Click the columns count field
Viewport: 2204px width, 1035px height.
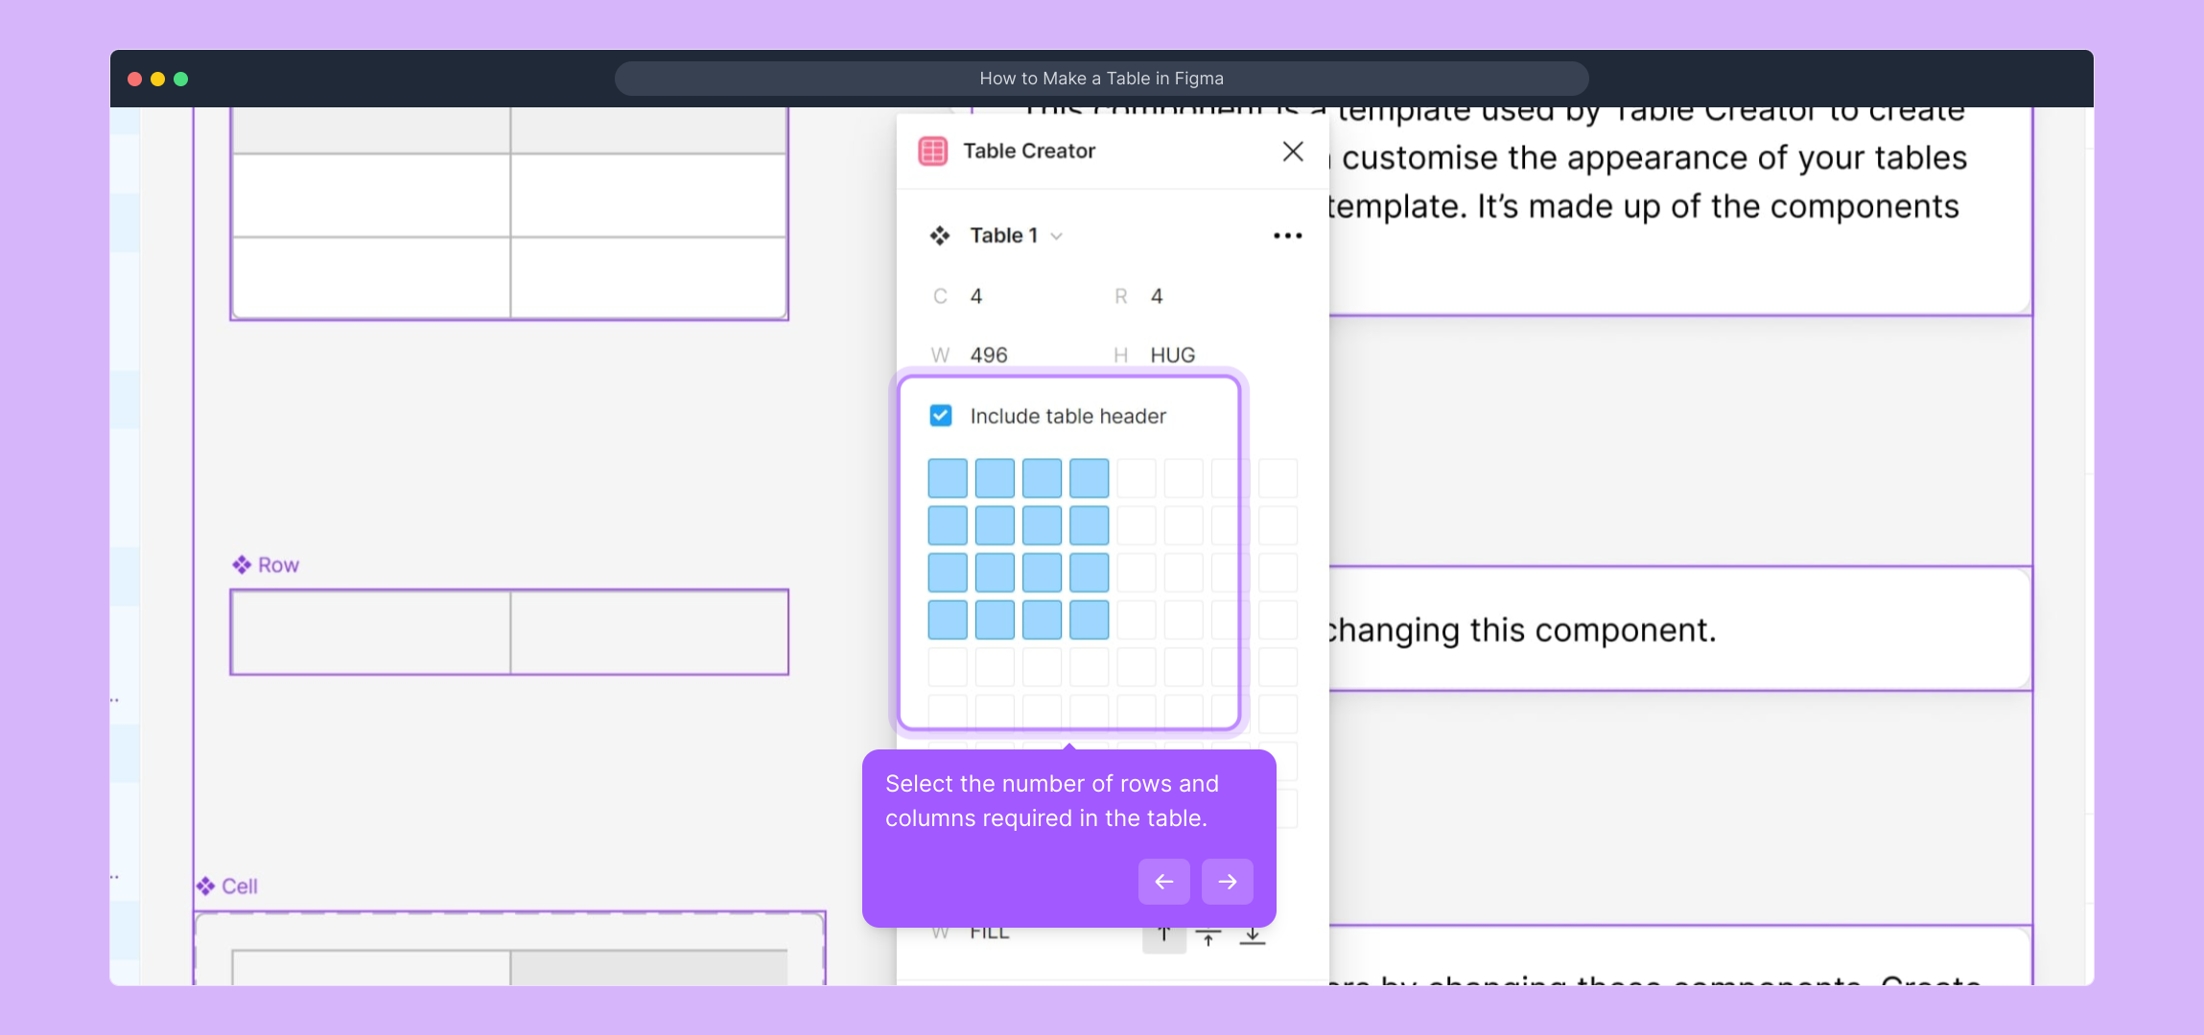pyautogui.click(x=976, y=296)
